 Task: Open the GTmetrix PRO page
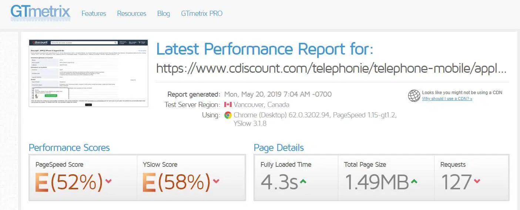click(x=202, y=14)
